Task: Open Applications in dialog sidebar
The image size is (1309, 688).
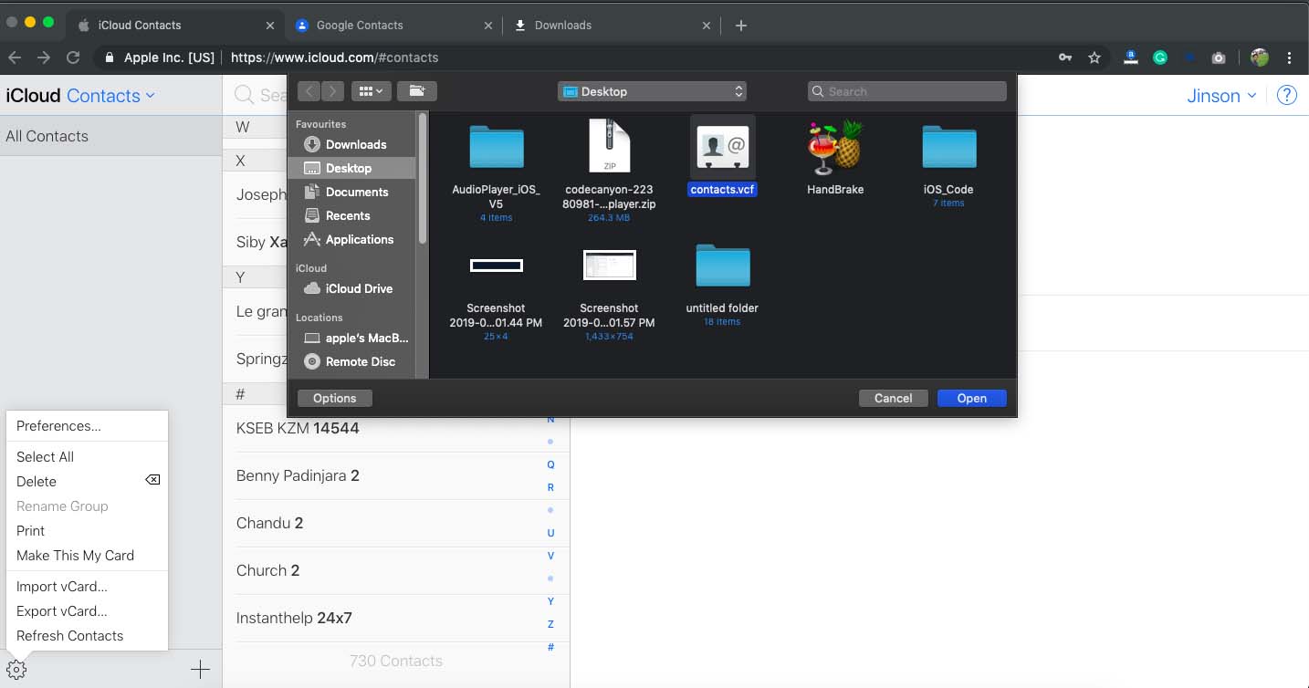Action: [x=352, y=239]
